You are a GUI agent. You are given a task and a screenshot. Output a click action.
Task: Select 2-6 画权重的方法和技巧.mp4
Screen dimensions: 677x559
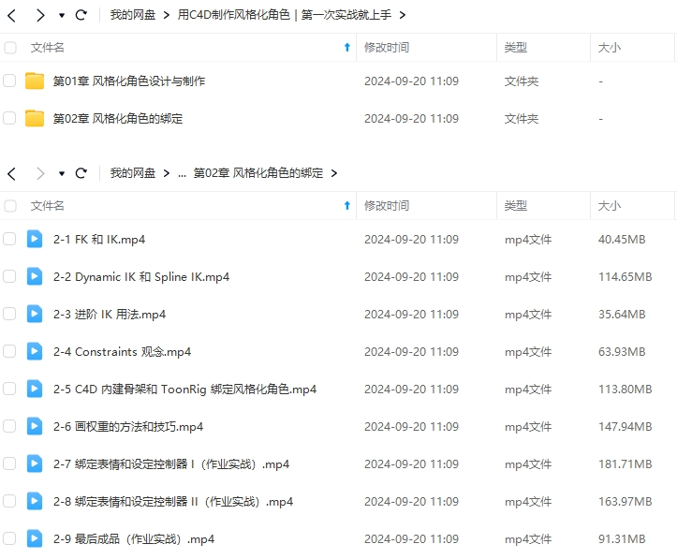(128, 427)
